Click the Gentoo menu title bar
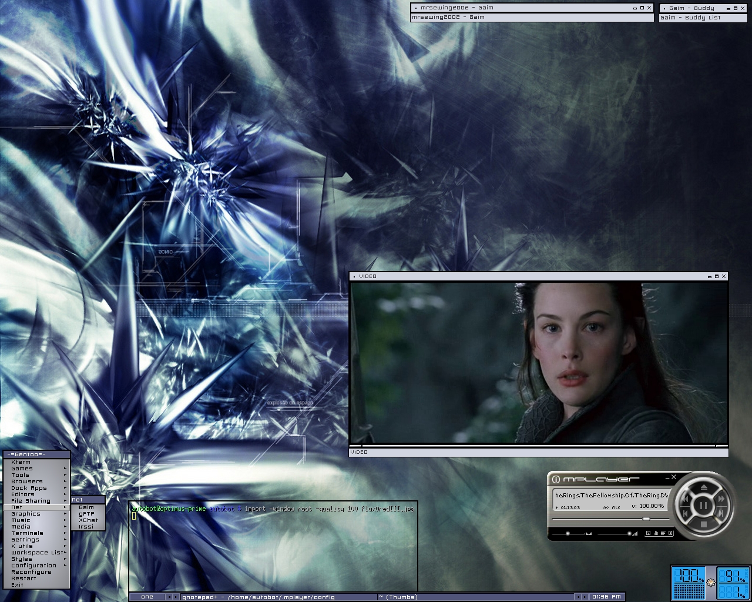 coord(36,454)
